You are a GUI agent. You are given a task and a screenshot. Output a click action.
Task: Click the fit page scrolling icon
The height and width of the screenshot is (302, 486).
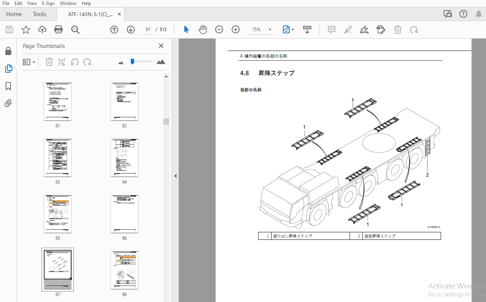click(x=286, y=30)
